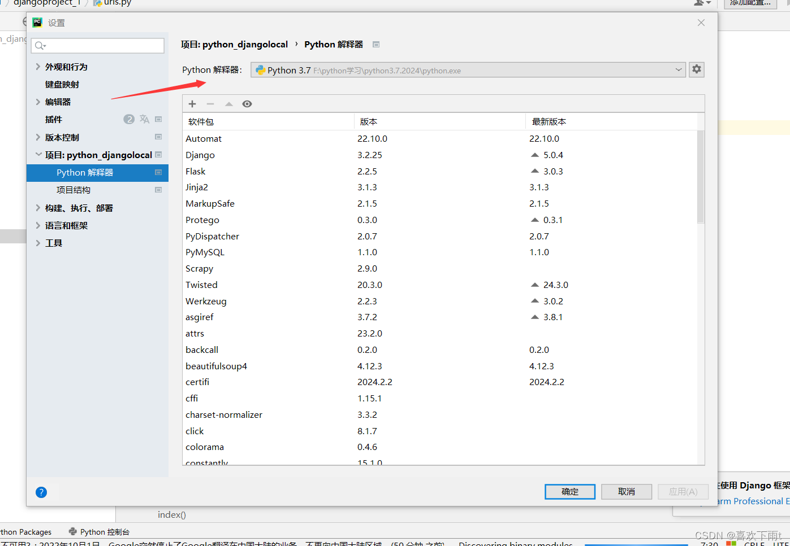Select the attrs package row
Viewport: 790px width, 546px height.
[x=440, y=334]
